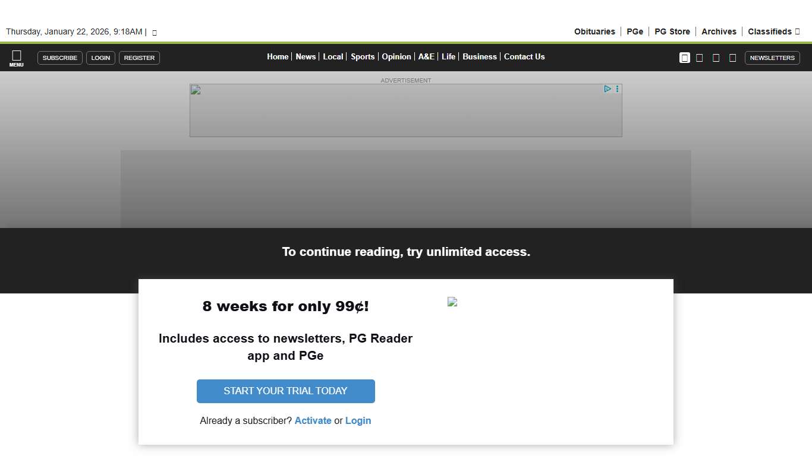Click the banner advertisement area
Viewport: 812px width, 456px height.
pyautogui.click(x=405, y=110)
